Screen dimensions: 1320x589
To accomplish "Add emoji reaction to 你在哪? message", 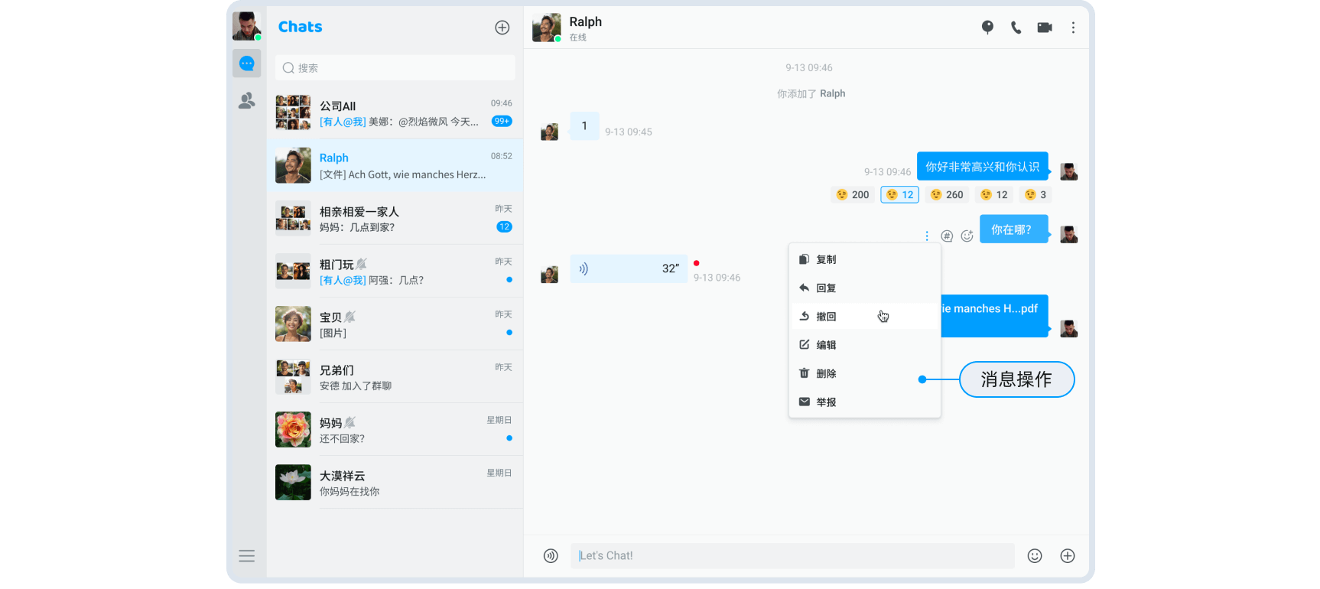I will click(x=967, y=236).
